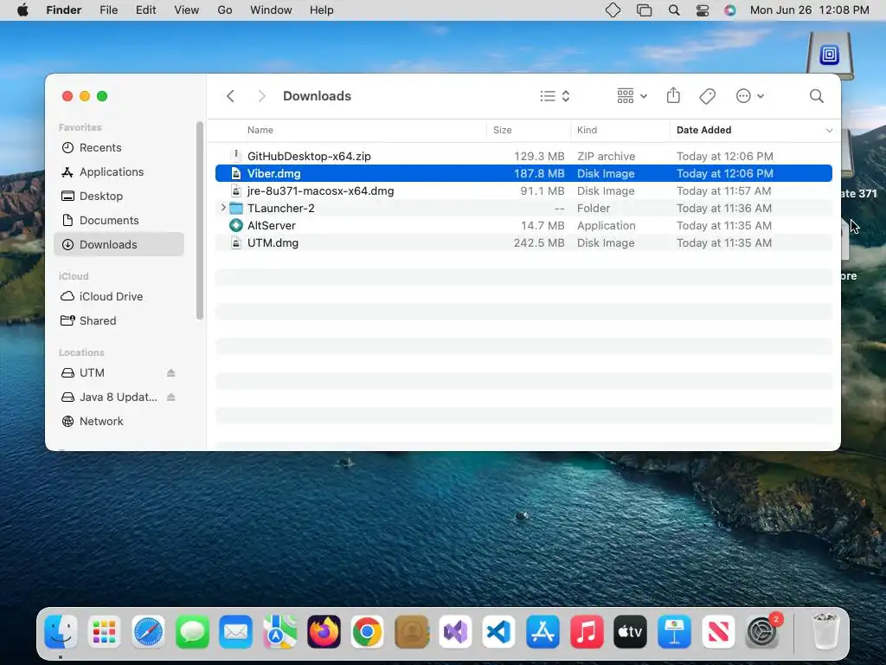The height and width of the screenshot is (665, 886).
Task: Open Music from the Dock
Action: coord(587,631)
